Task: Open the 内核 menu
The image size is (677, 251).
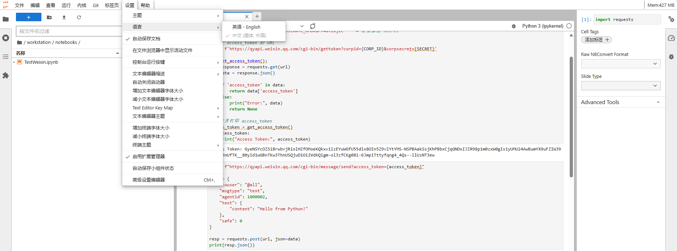Action: click(x=82, y=5)
